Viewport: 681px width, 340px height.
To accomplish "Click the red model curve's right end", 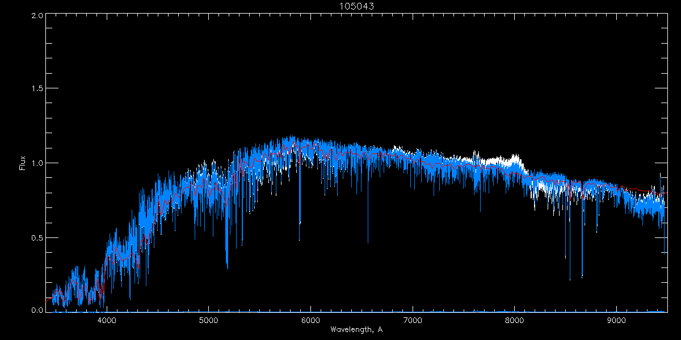I will tap(666, 193).
